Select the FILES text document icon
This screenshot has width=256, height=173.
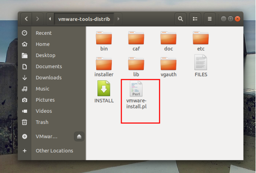pos(201,62)
